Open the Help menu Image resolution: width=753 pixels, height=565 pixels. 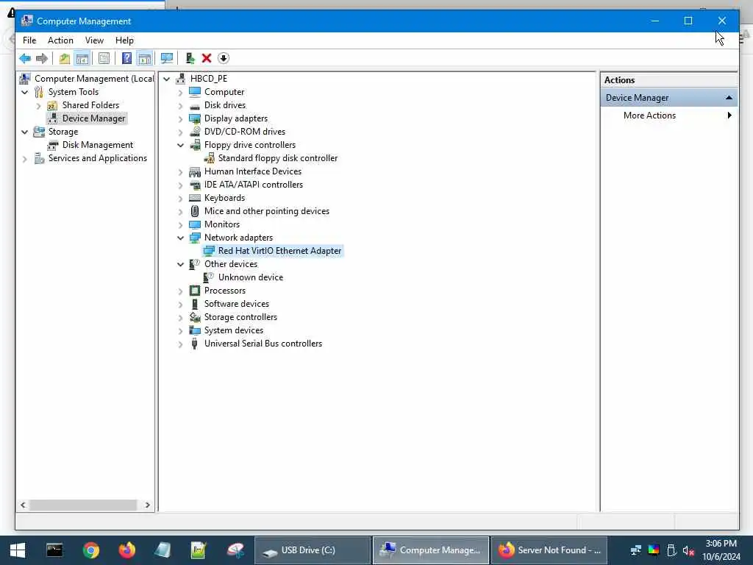click(124, 40)
